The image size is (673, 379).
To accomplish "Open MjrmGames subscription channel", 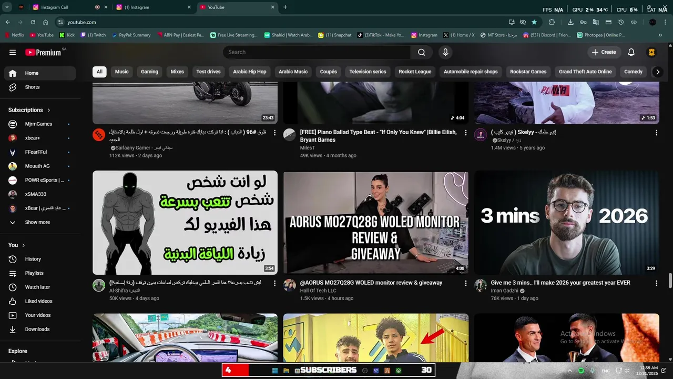I will click(40, 124).
